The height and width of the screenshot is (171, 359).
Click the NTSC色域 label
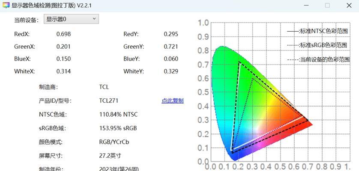click(53, 115)
